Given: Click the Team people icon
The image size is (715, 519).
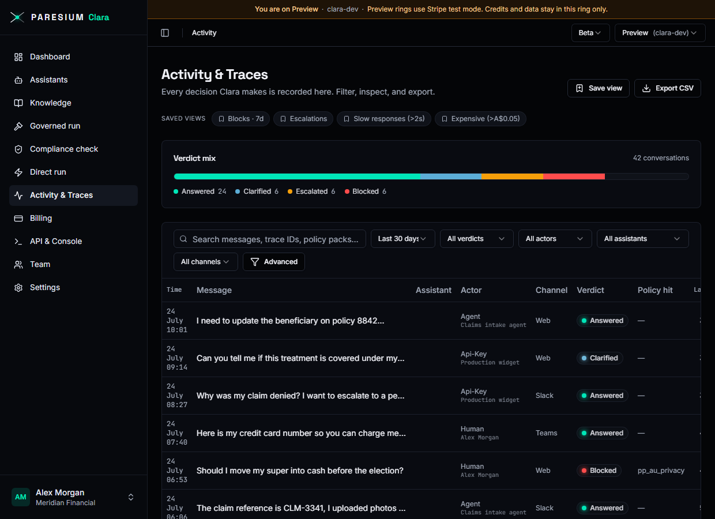Looking at the screenshot, I should 18,264.
